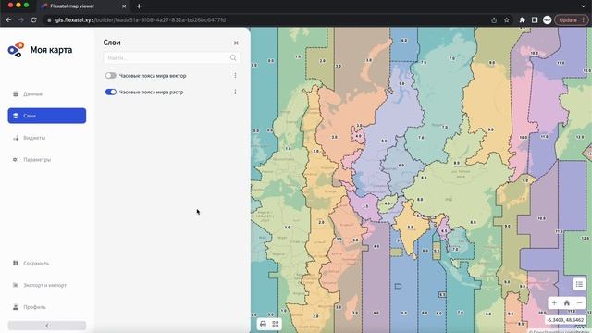Go back in browser history
Image resolution: width=592 pixels, height=333 pixels.
tap(8, 20)
